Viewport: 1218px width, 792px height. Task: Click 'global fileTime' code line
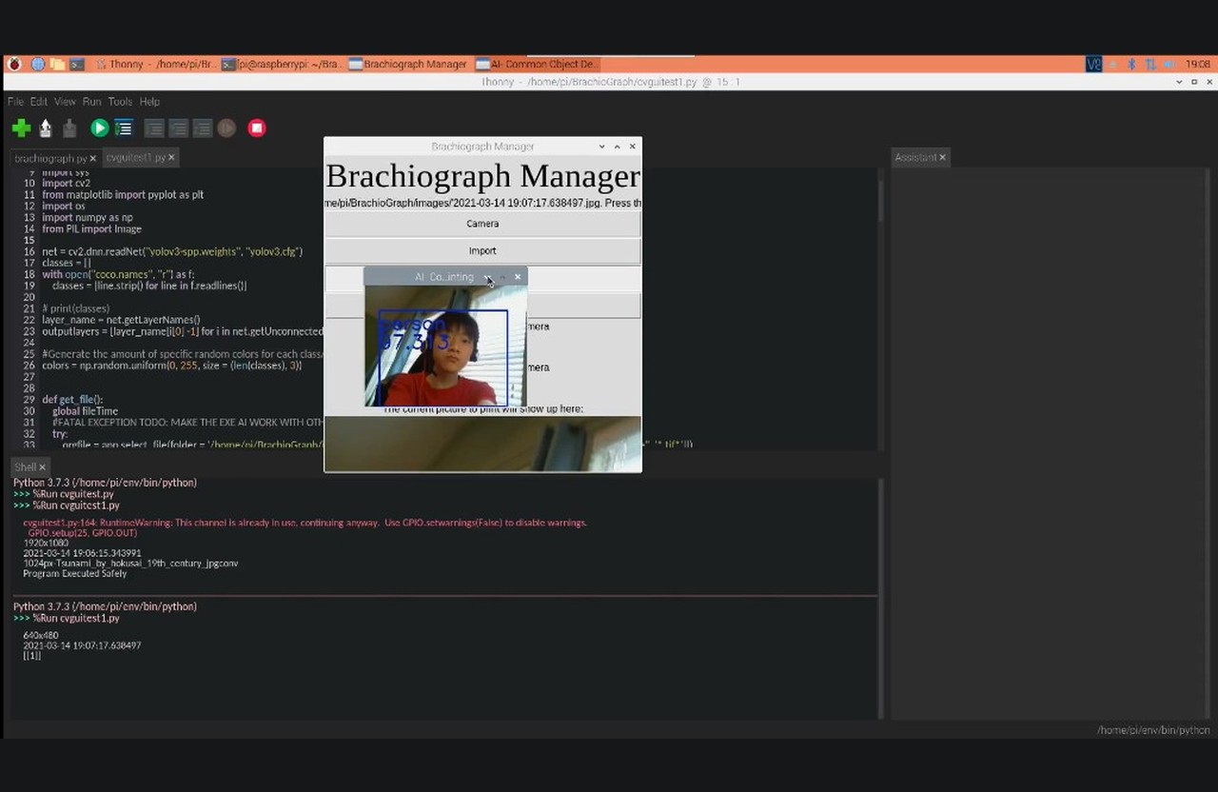tap(85, 411)
